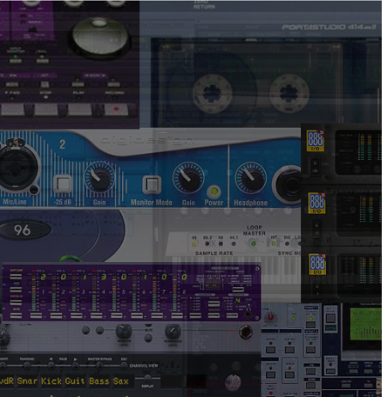The image size is (382, 397).
Task: Click channel 1 button on purple rack
Action: (x=36, y=316)
